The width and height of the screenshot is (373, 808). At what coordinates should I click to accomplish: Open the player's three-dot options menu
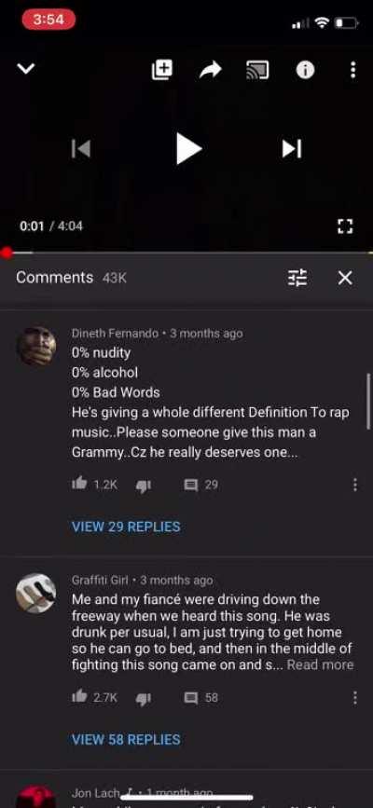pos(352,70)
